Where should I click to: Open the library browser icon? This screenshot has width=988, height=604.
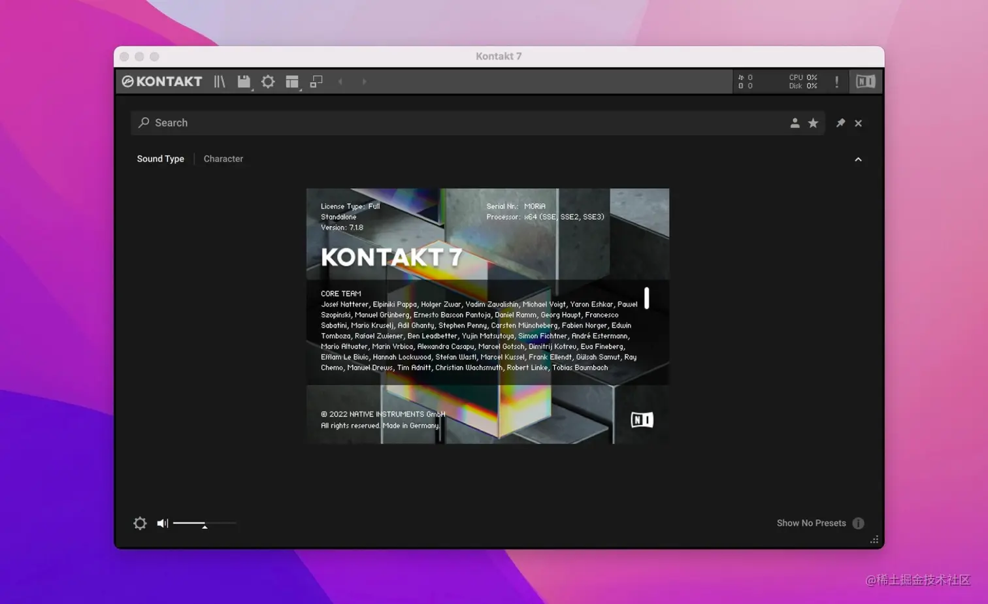220,82
